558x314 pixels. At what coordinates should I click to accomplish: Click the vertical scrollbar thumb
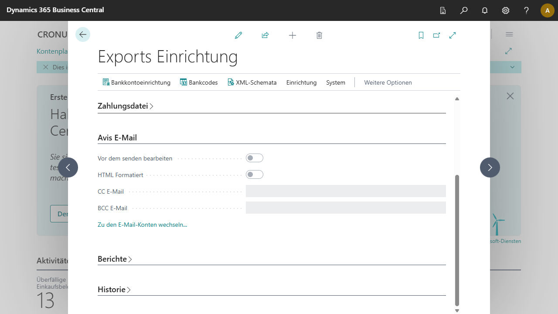click(x=457, y=240)
